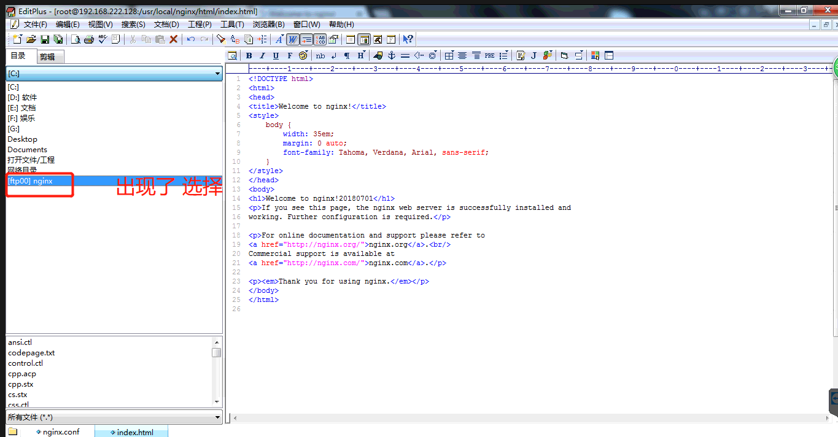Click the Print printer icon
Viewport: 838px width, 437px height.
point(89,39)
